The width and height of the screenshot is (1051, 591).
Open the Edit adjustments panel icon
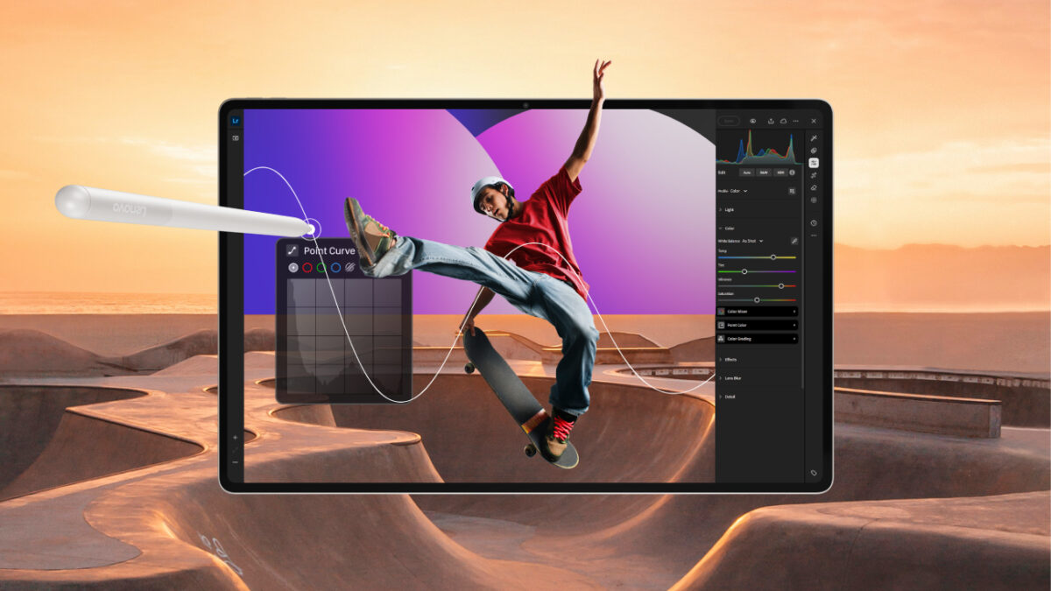814,163
